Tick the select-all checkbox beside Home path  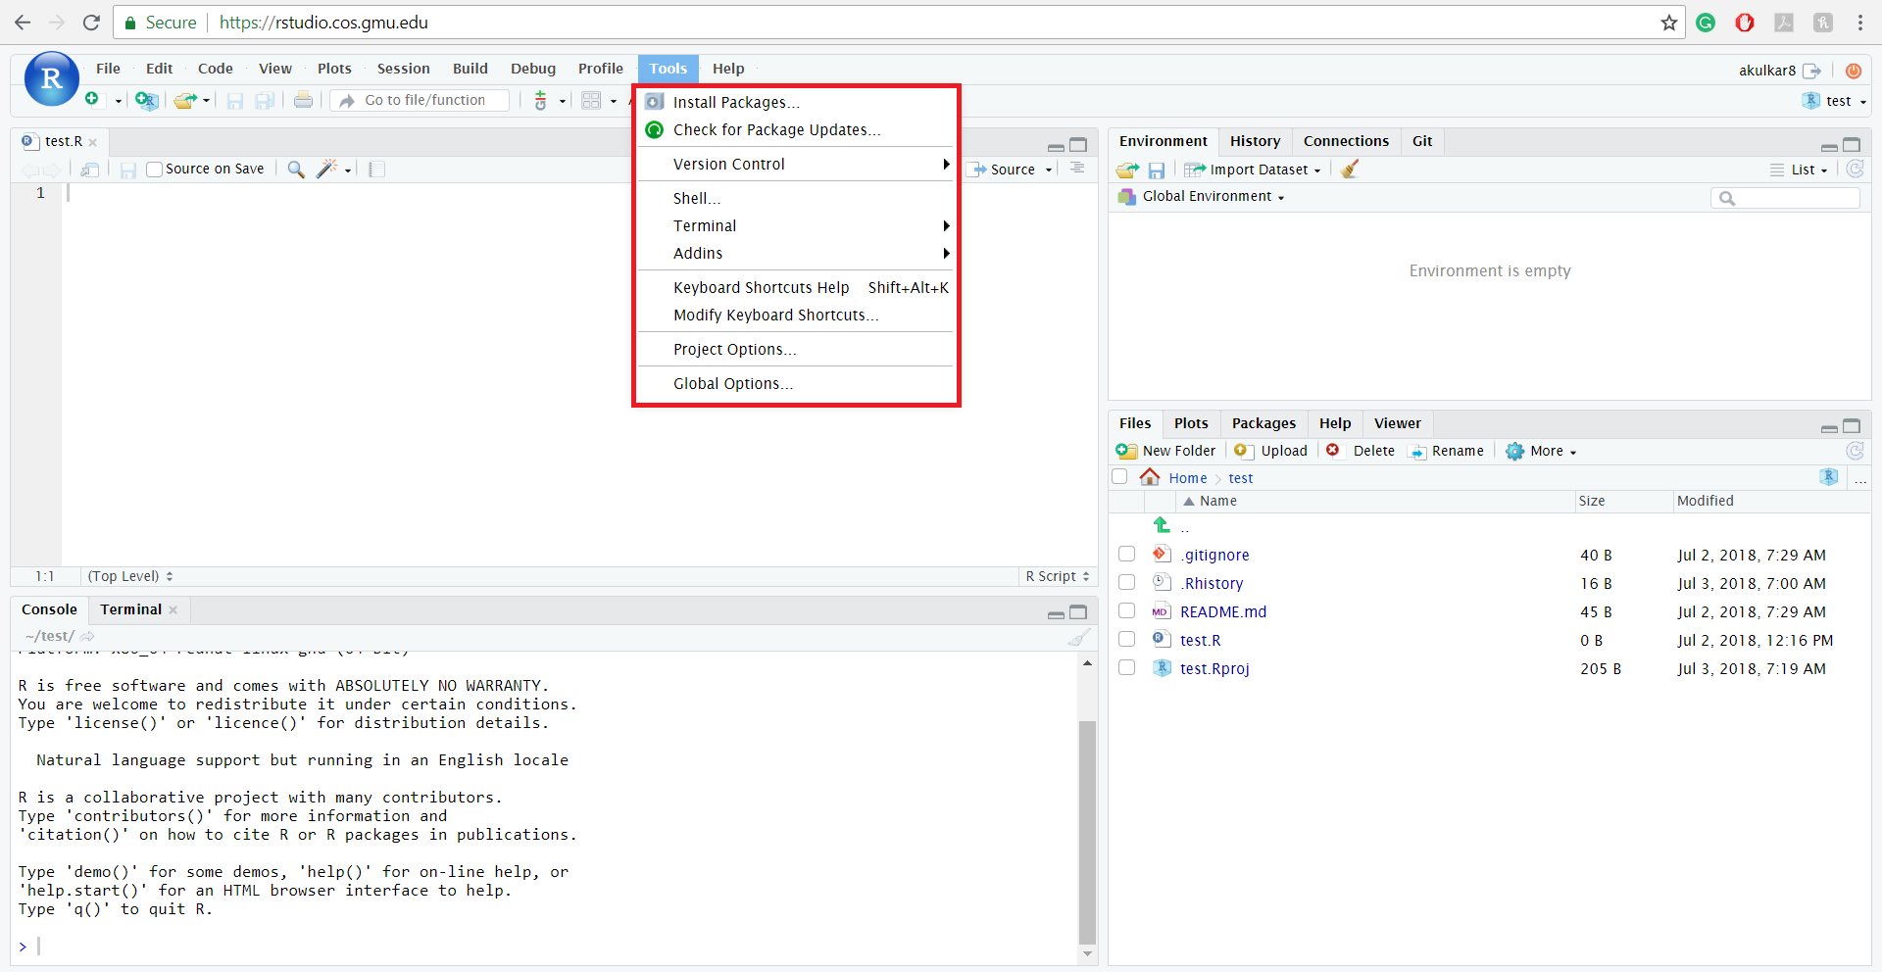click(x=1119, y=477)
